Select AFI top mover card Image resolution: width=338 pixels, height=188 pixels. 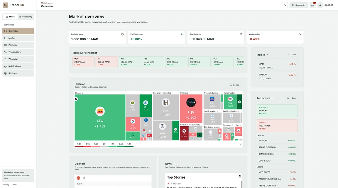click(x=107, y=62)
